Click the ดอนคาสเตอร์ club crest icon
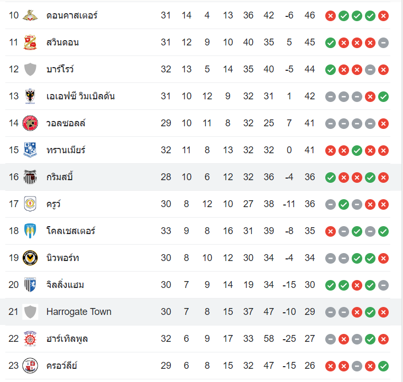This screenshot has height=382, width=403. (x=30, y=15)
